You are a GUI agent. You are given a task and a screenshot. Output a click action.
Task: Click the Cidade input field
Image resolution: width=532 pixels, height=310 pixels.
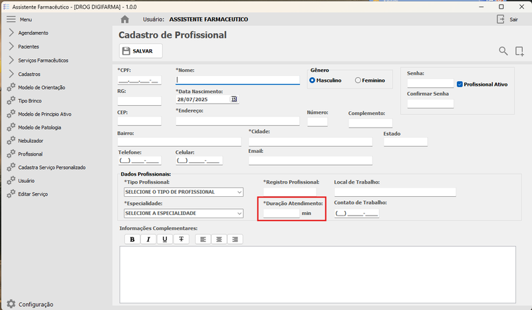pos(311,142)
